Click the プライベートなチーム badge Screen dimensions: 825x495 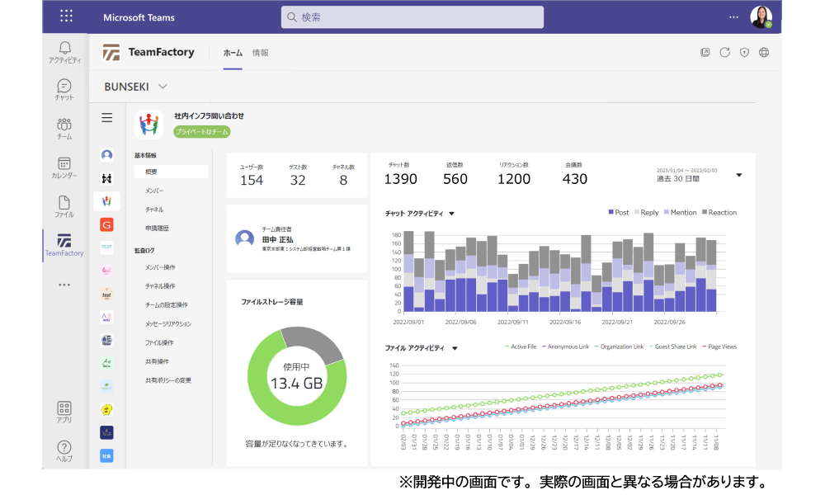(201, 131)
